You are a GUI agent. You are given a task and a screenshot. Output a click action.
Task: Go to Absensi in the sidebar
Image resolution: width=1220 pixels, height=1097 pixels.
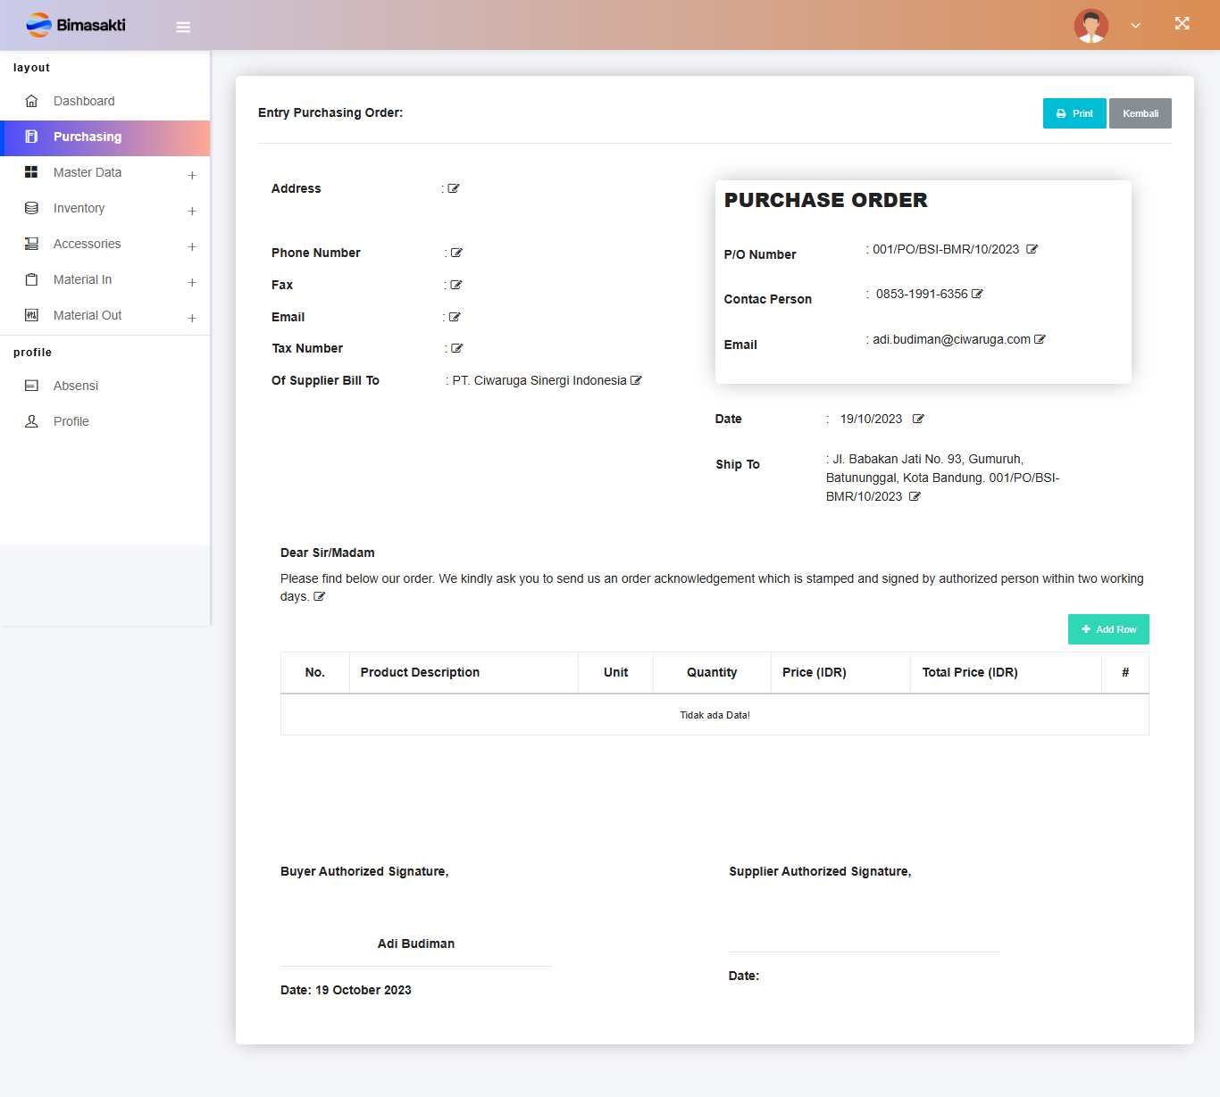pos(76,386)
